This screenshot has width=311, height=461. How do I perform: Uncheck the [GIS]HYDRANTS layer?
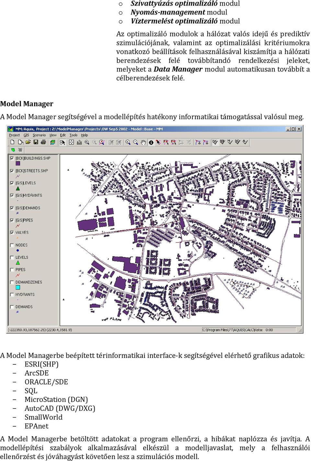12,195
